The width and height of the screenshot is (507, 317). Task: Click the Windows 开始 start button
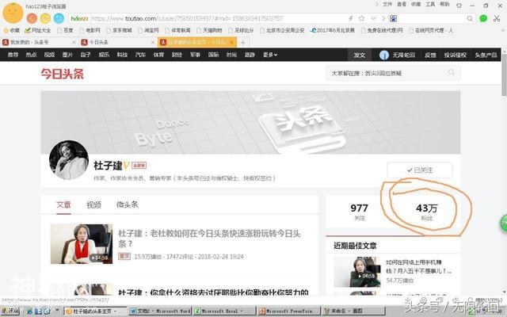(x=10, y=311)
